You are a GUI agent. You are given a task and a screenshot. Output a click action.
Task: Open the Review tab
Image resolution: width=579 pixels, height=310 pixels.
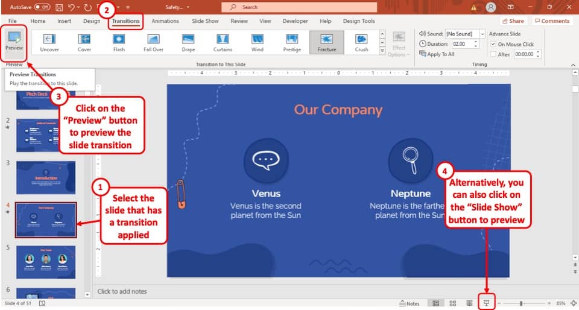click(239, 21)
